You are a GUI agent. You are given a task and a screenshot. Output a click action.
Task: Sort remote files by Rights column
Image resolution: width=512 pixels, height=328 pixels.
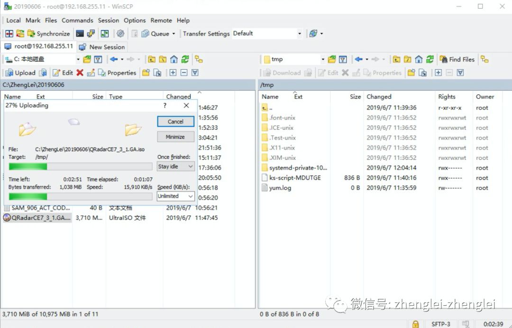[x=447, y=97]
